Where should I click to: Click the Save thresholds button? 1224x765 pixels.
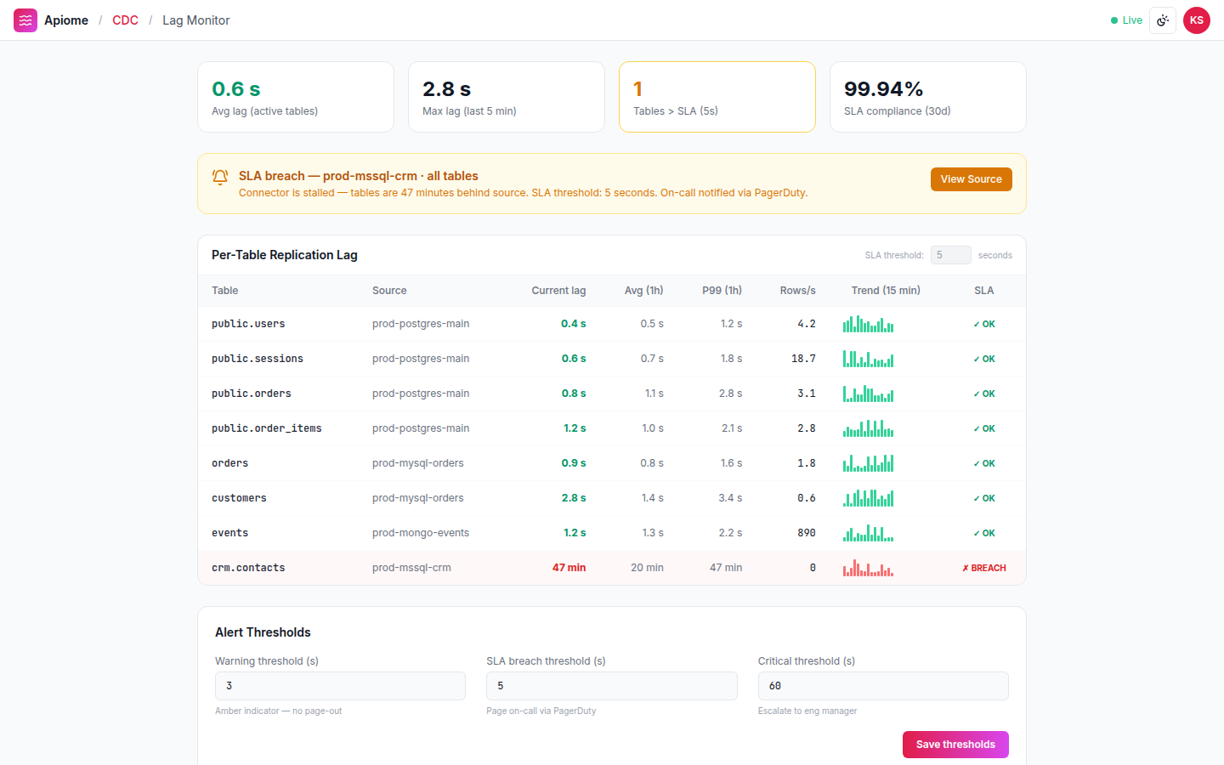tap(955, 745)
